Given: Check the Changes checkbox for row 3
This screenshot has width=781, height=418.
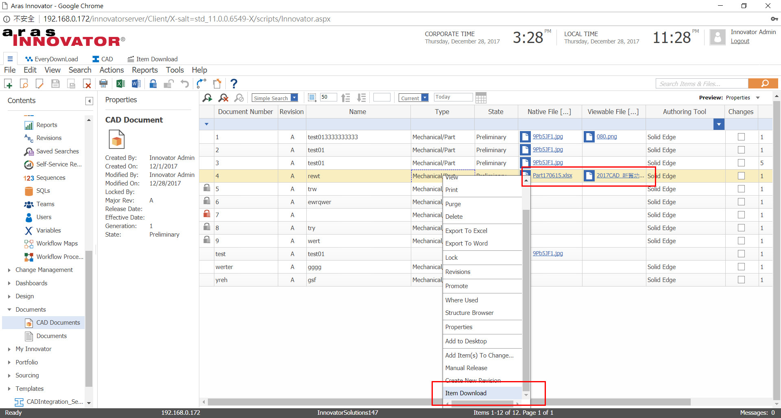Looking at the screenshot, I should pos(742,163).
